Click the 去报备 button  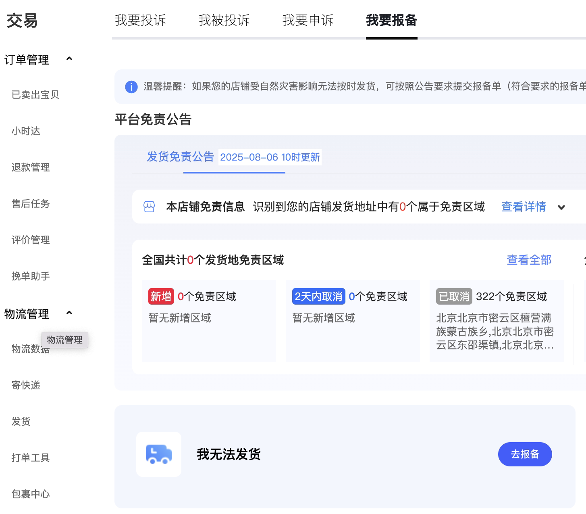click(x=525, y=454)
